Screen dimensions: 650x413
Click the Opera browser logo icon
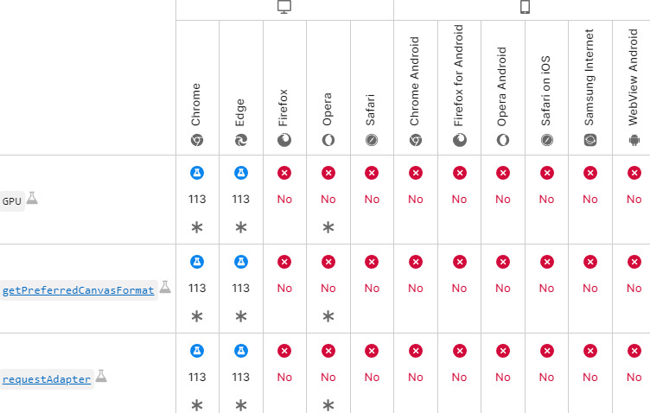[x=328, y=140]
